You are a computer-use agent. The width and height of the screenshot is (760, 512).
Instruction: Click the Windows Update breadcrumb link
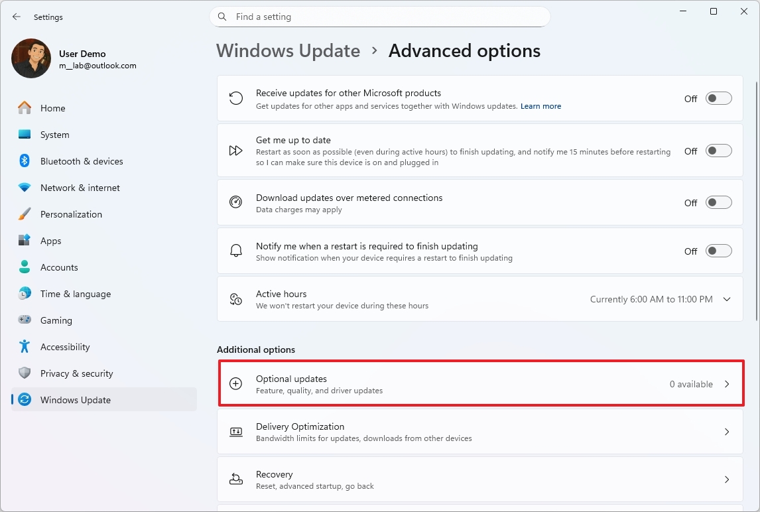pyautogui.click(x=288, y=50)
